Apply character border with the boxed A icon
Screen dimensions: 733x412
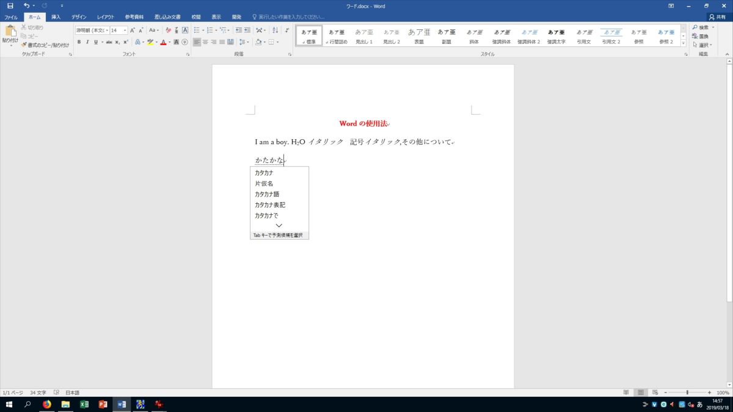tap(185, 30)
